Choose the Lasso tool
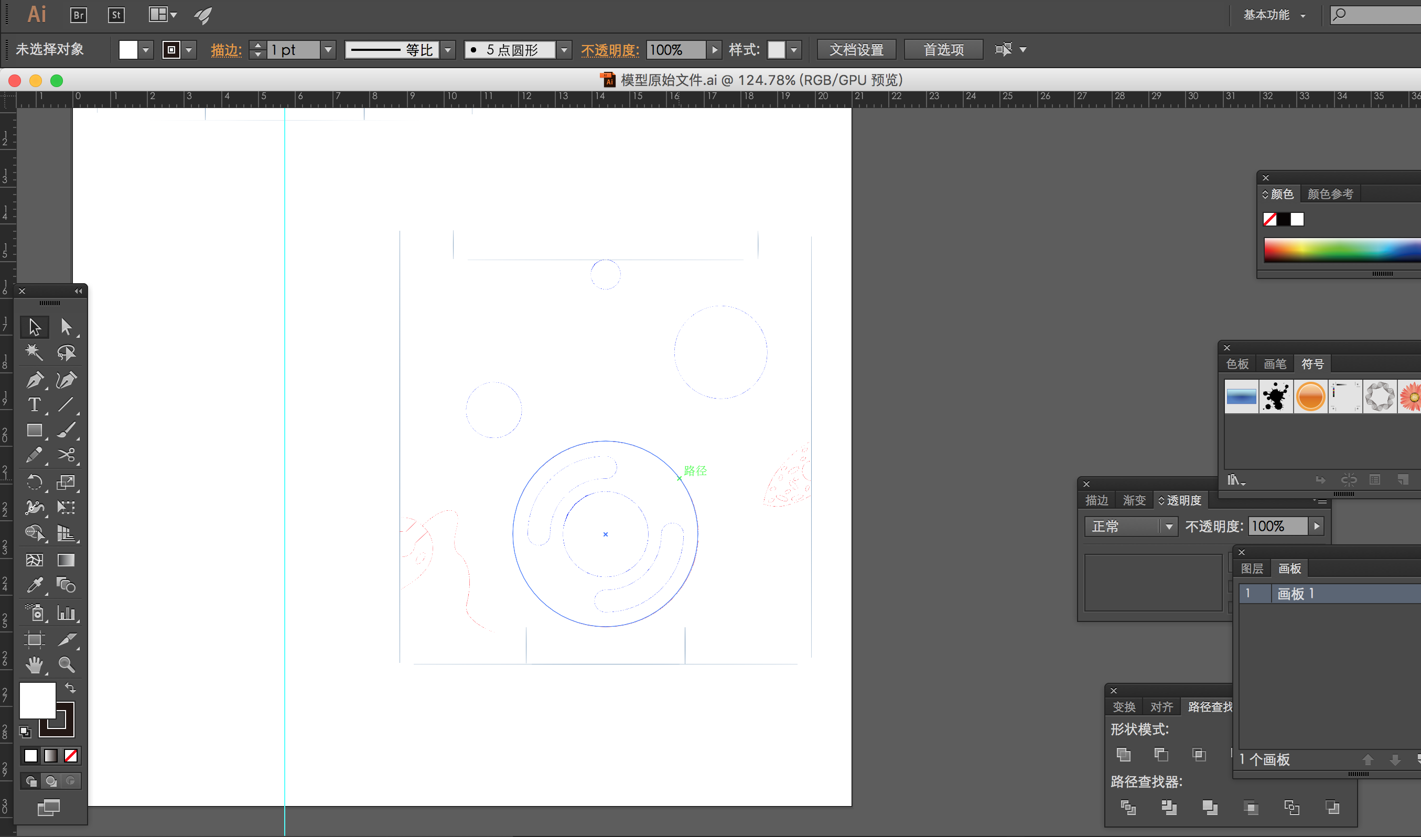The image size is (1421, 837). coord(66,352)
